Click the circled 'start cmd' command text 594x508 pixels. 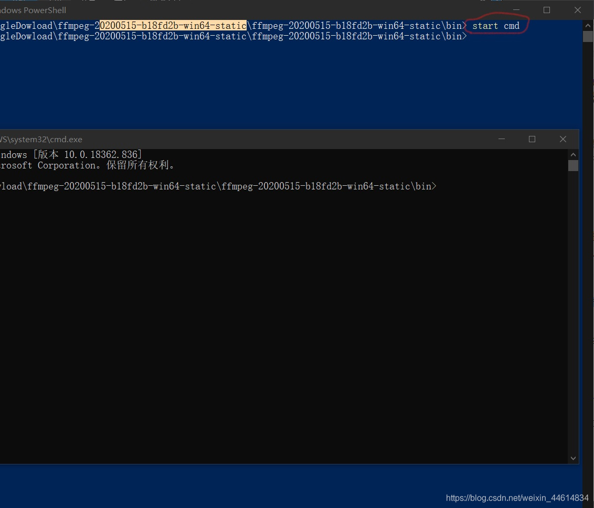pos(495,26)
